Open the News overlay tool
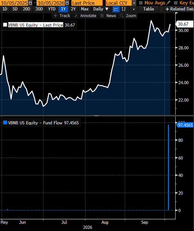Viewport: 194px width, 231px height. (x=108, y=16)
